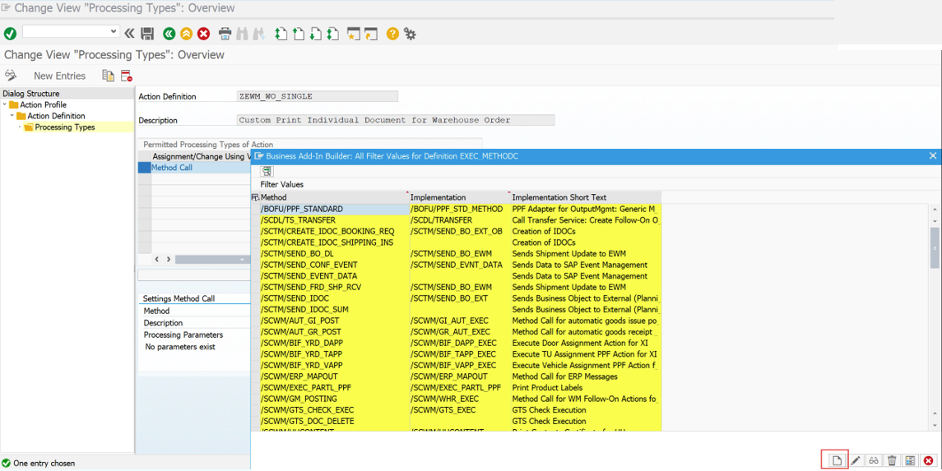Click the list overview icon beside trash

coord(910,460)
